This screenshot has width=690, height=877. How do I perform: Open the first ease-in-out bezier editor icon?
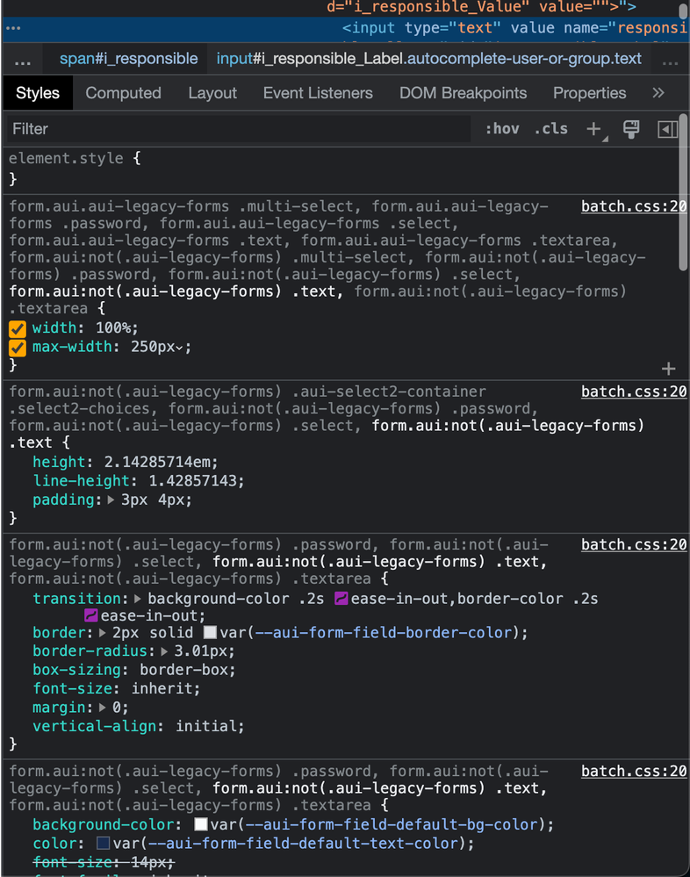tap(341, 599)
